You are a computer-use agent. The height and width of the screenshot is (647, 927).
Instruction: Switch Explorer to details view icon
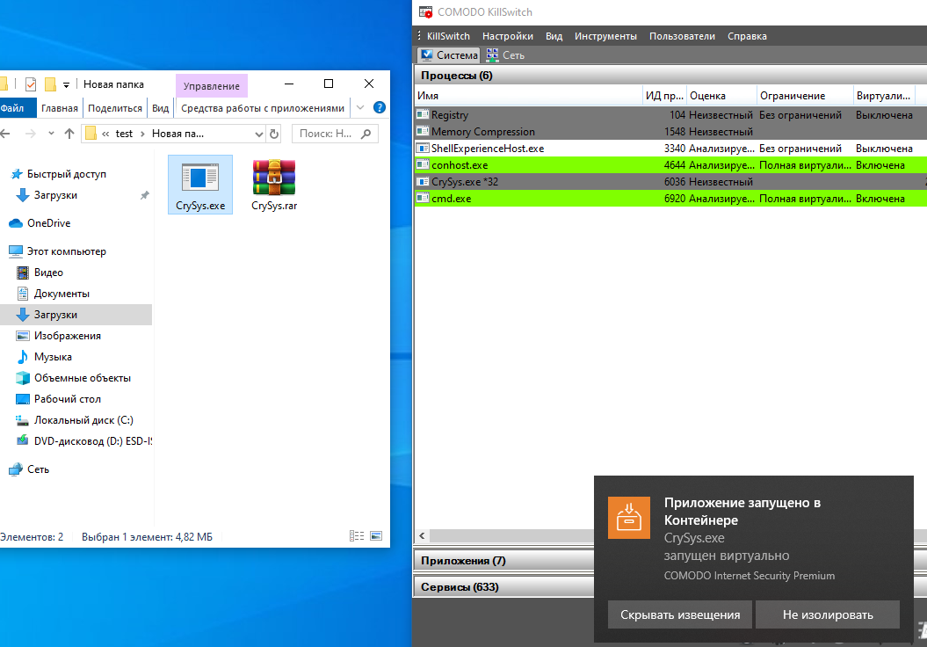coord(357,536)
